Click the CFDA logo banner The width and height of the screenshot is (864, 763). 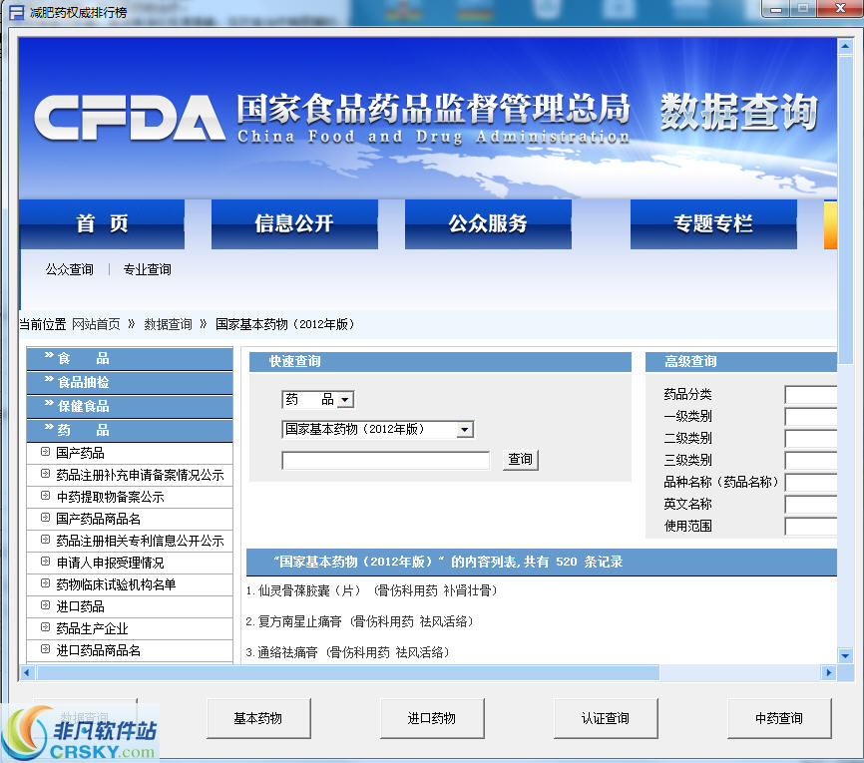pyautogui.click(x=130, y=117)
